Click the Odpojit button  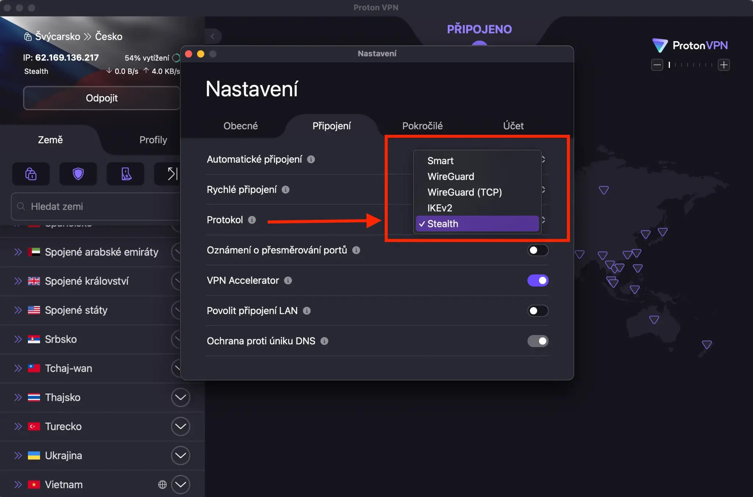[x=101, y=98]
